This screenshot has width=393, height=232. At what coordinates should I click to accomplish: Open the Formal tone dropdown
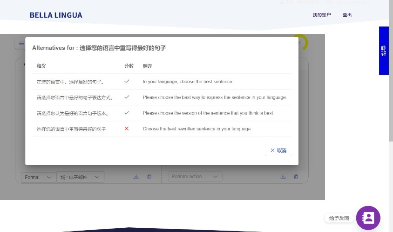click(x=38, y=177)
